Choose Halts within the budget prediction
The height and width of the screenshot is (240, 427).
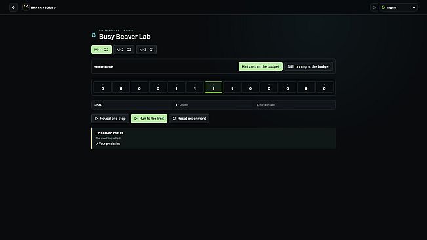(x=260, y=66)
